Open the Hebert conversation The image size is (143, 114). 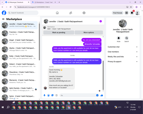(19, 65)
